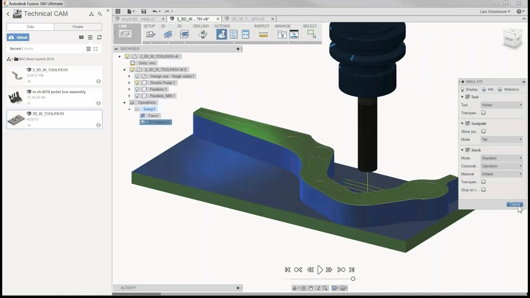The image size is (530, 298).
Task: Click the Simulate action icon
Action: pos(221,34)
